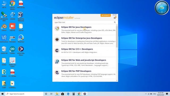Open Microsoft Edge from the taskbar

click(68, 94)
